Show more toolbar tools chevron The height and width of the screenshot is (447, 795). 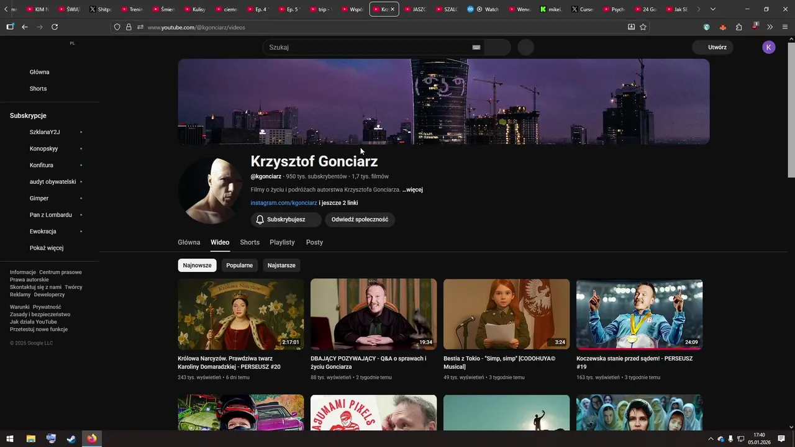[770, 27]
